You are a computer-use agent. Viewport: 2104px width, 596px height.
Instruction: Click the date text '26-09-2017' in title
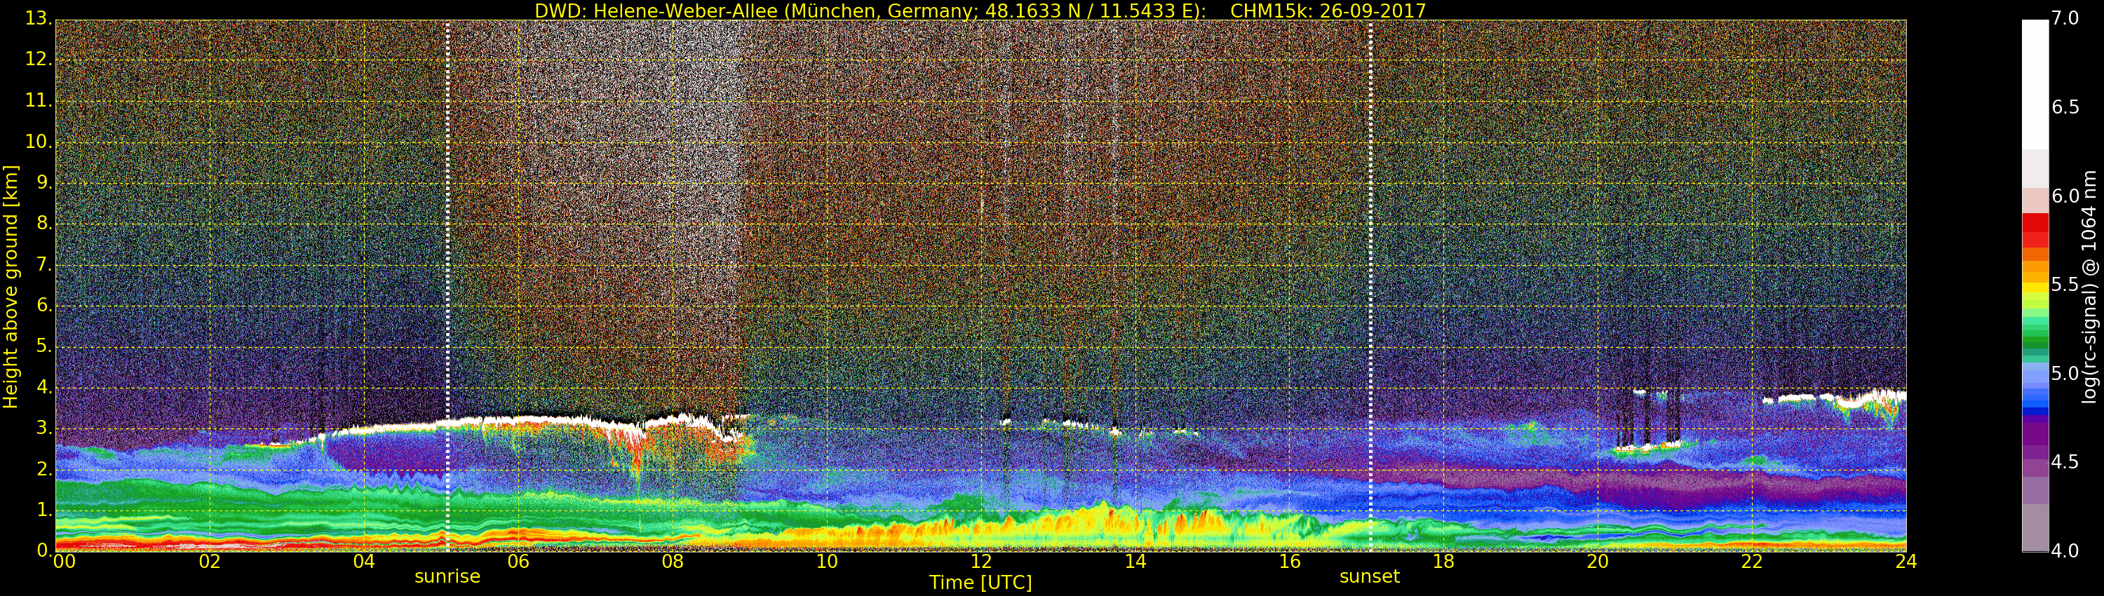pyautogui.click(x=1373, y=11)
